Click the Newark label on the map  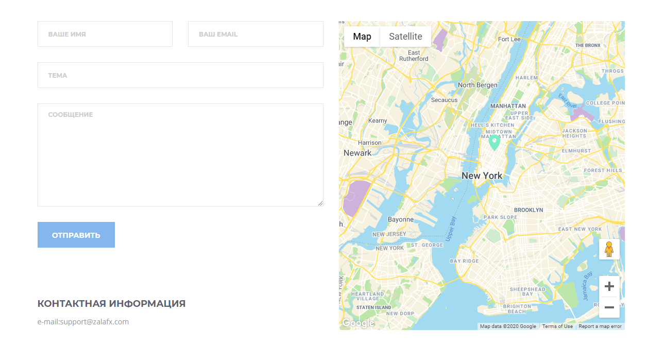point(357,153)
